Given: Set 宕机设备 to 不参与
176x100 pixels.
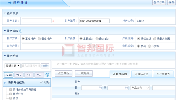Looking at the screenshot, I should coord(149,46).
